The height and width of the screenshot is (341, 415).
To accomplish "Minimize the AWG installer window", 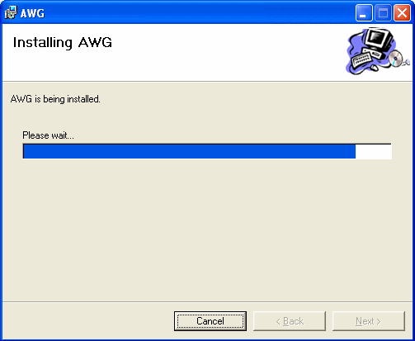I will 364,12.
